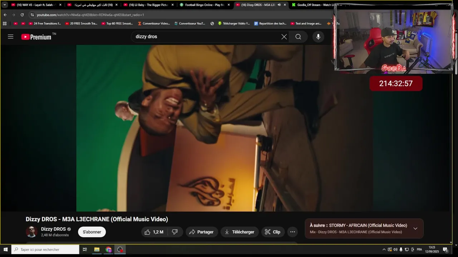Open the Dizzy DROS channel name link
The image size is (458, 257).
pyautogui.click(x=53, y=229)
